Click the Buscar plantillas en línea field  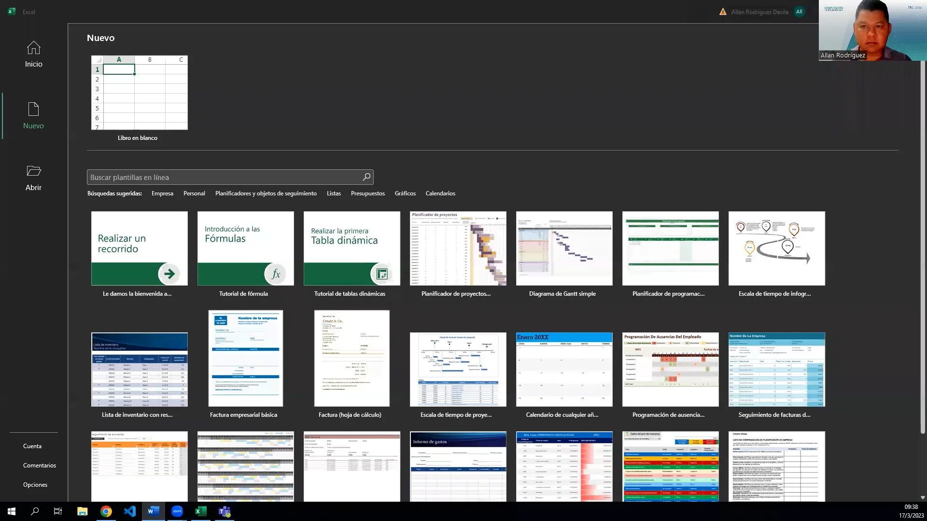tap(222, 177)
